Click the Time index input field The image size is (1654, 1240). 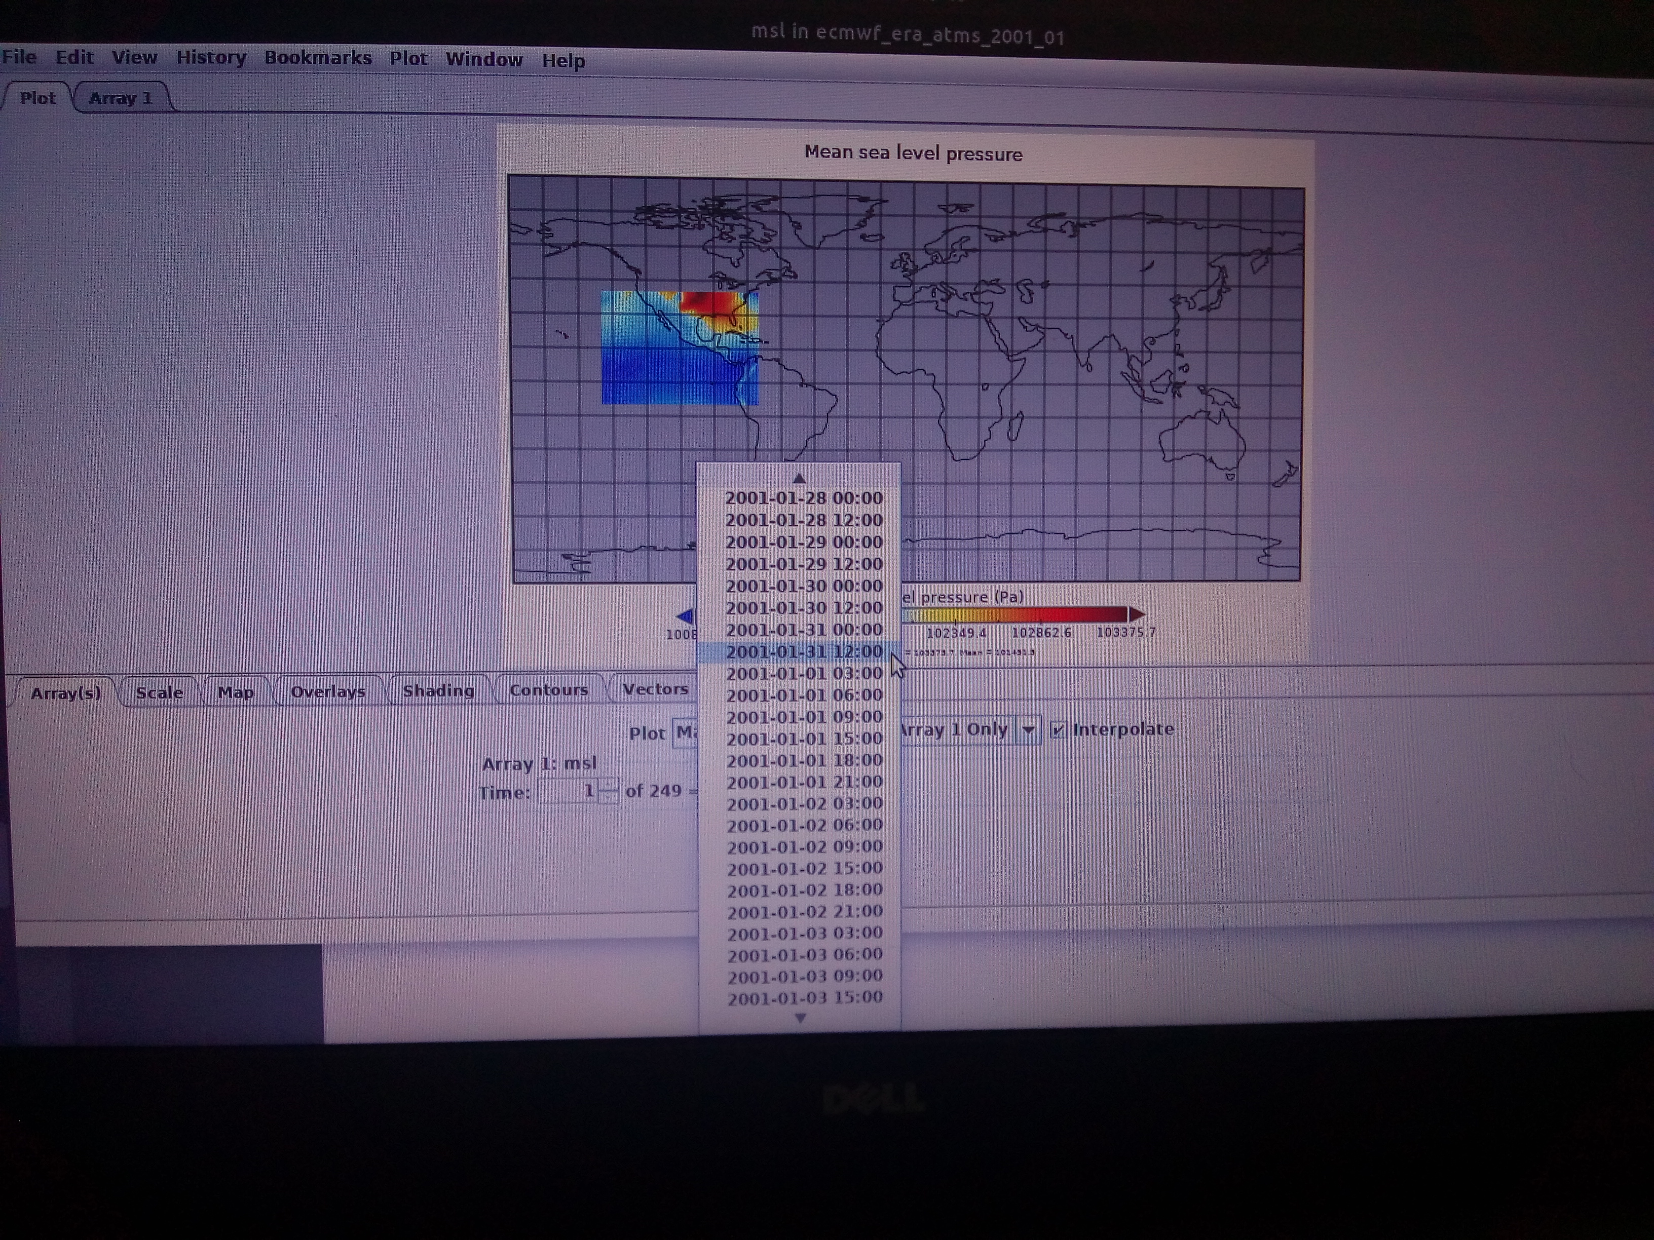pyautogui.click(x=568, y=791)
